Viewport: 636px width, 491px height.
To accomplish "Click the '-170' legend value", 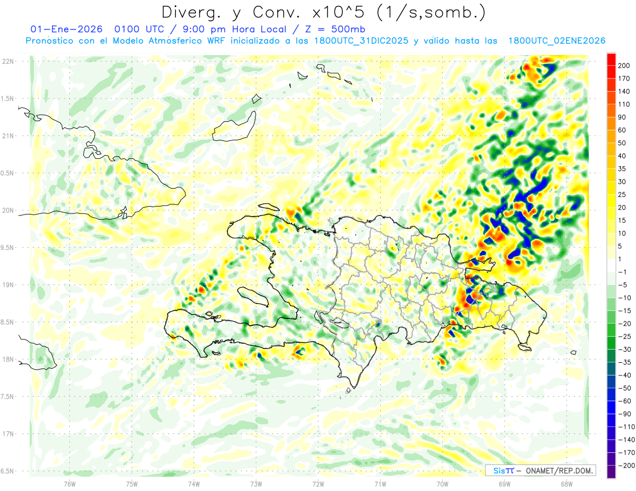I will [x=625, y=453].
